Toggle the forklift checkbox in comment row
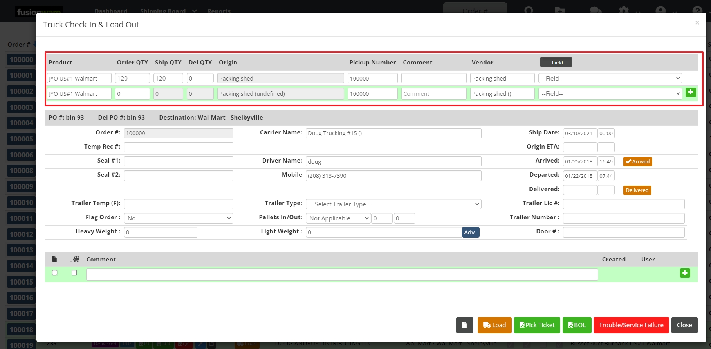The image size is (711, 349). coord(74,273)
